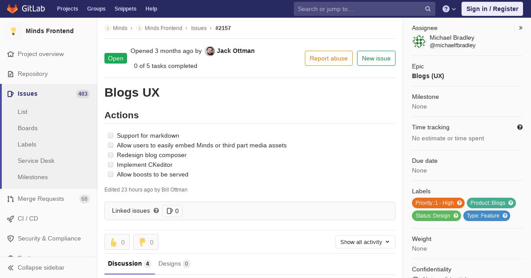531x278 pixels.
Task: Click the Time tracking help icon
Action: 520,127
